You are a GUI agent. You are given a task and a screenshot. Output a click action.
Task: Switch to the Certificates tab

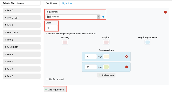pyautogui.click(x=51, y=3)
